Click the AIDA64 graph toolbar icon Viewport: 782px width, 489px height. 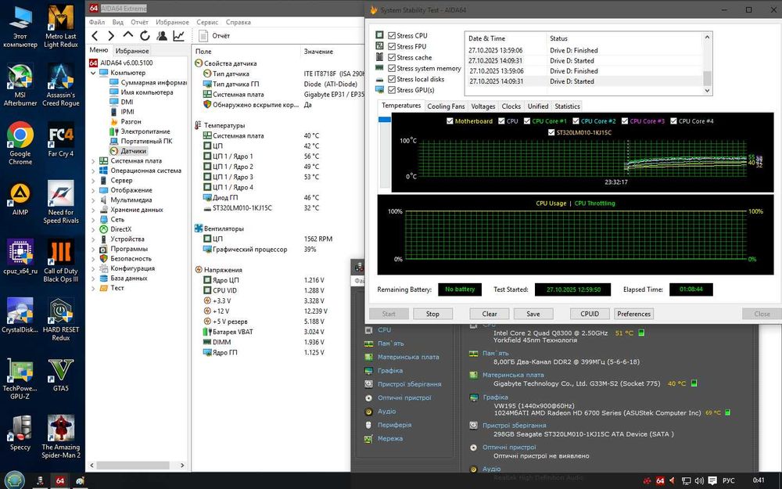coord(178,35)
